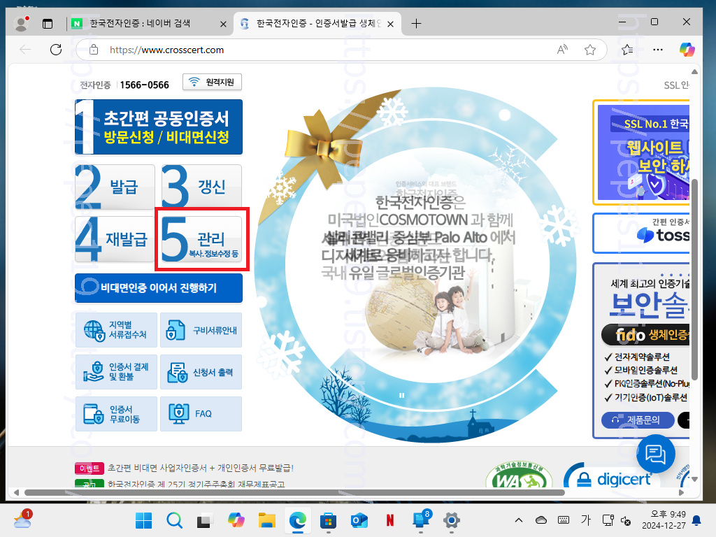
Task: Show hidden system tray icons
Action: [519, 520]
